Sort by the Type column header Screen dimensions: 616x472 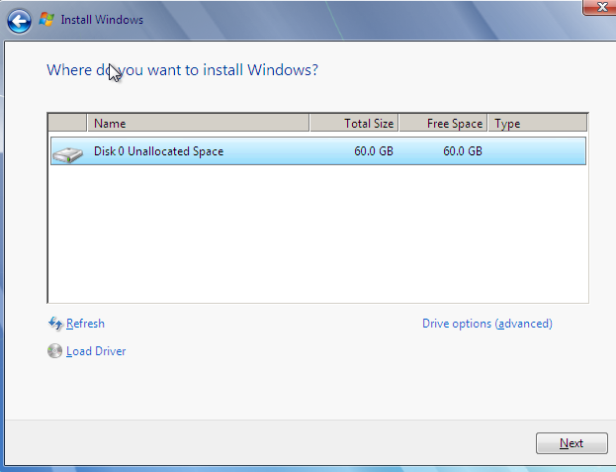point(538,123)
